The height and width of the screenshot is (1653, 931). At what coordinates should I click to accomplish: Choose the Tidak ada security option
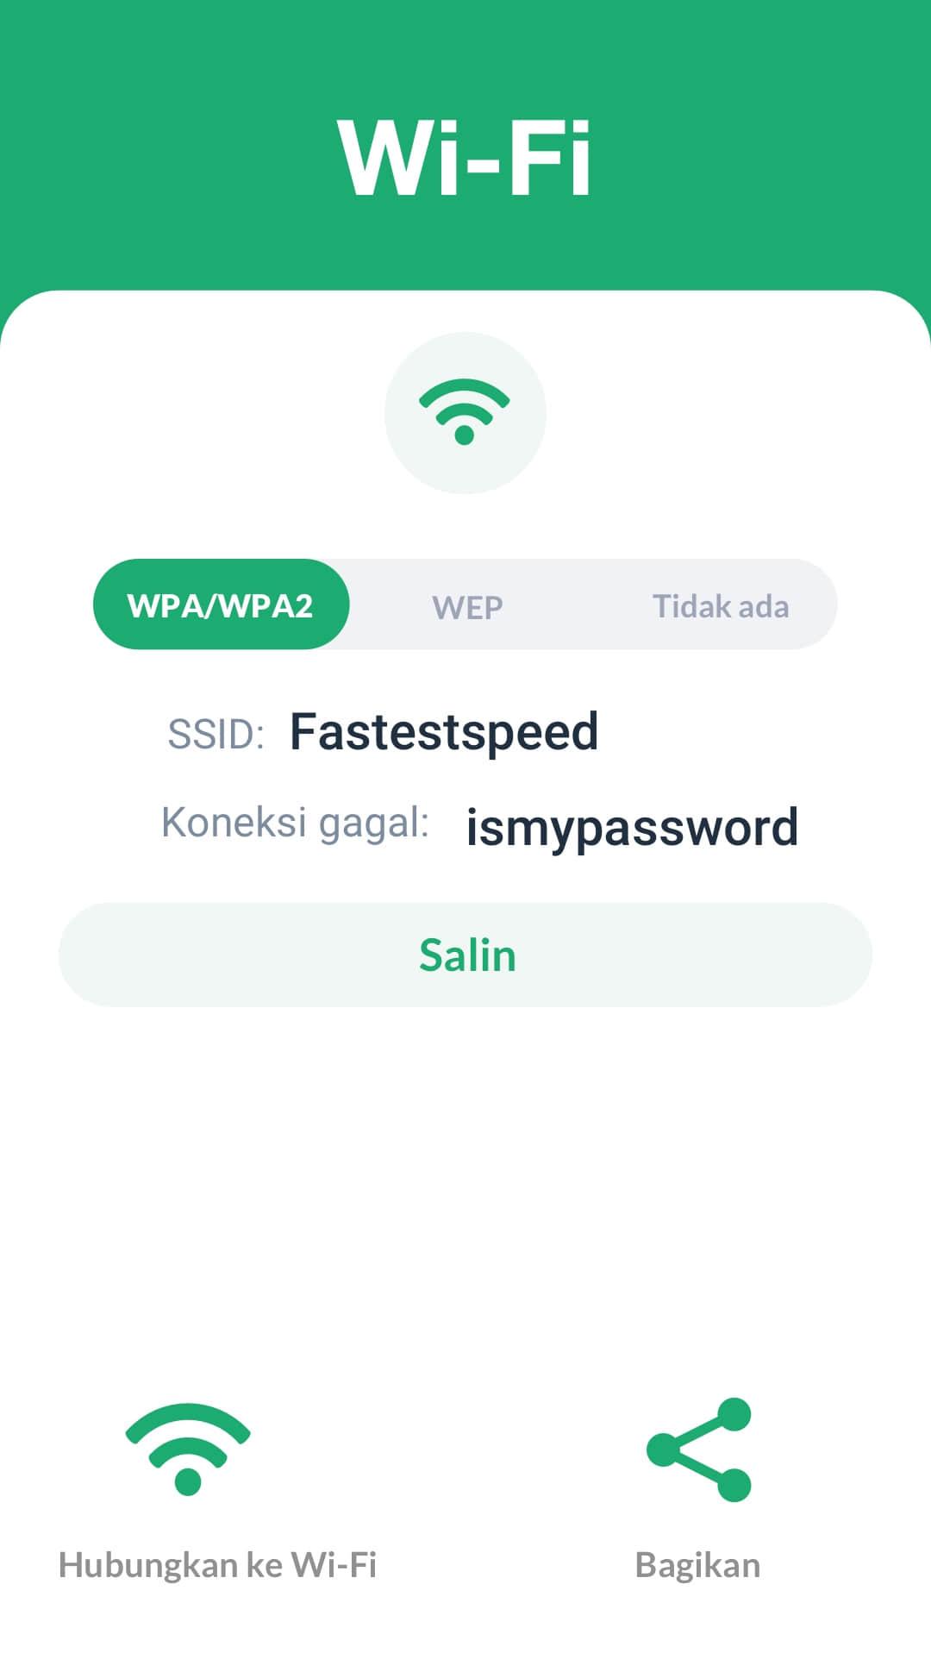pyautogui.click(x=721, y=606)
